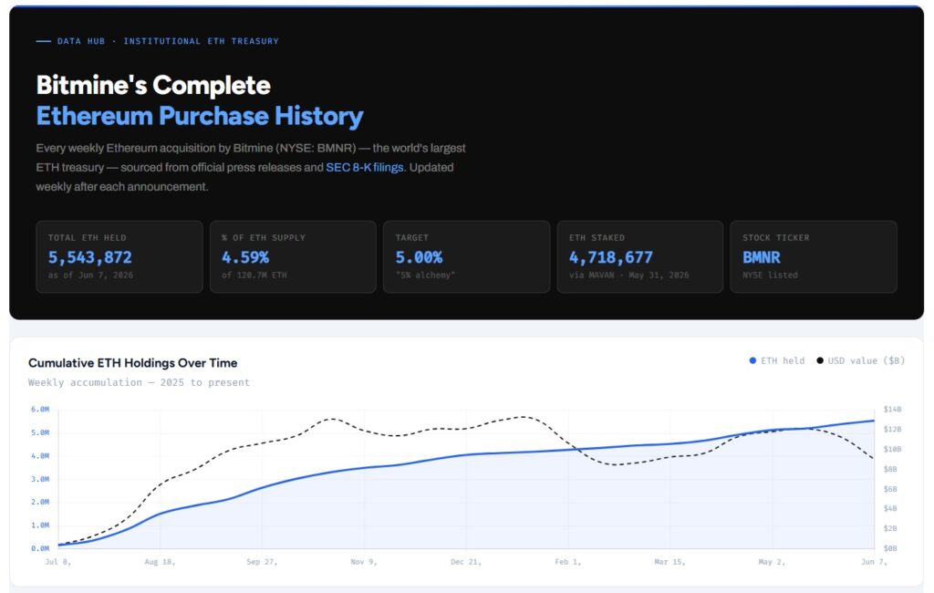Viewport: 934px width, 593px height.
Task: Click the 4.59% ETH supply value
Action: tap(245, 257)
